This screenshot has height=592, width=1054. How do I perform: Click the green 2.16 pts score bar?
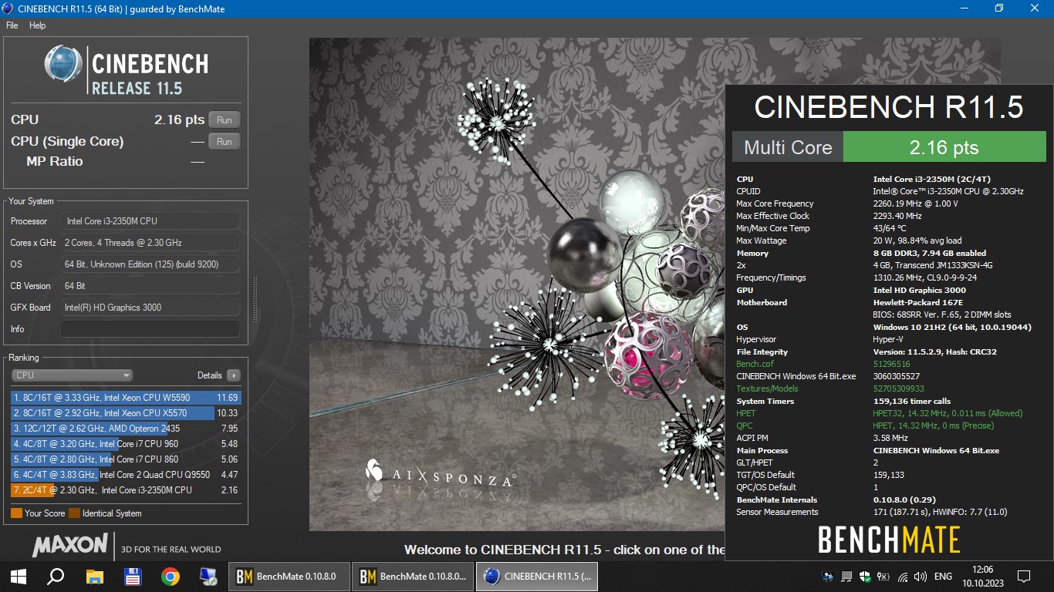(x=944, y=147)
